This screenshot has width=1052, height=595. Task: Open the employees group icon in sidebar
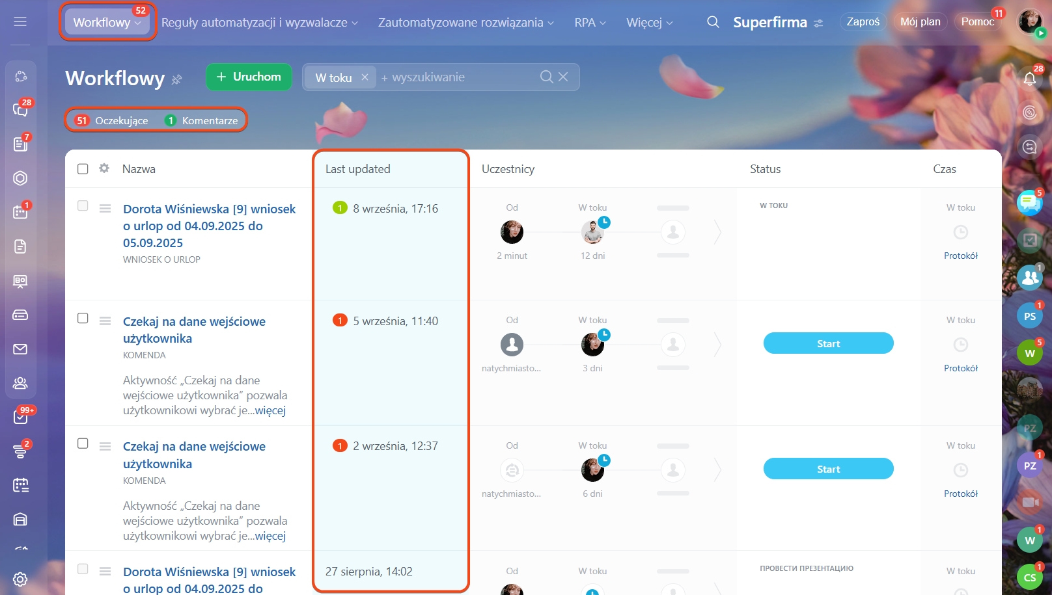(x=20, y=383)
